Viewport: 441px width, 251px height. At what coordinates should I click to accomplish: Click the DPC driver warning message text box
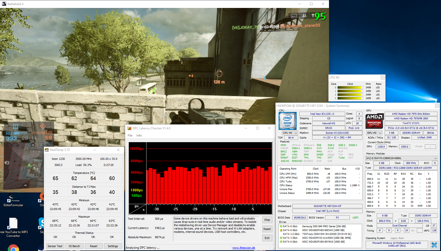(216, 229)
